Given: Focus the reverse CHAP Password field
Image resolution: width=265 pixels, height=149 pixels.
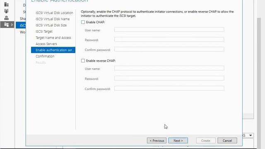Looking at the screenshot, I should point(169,78).
